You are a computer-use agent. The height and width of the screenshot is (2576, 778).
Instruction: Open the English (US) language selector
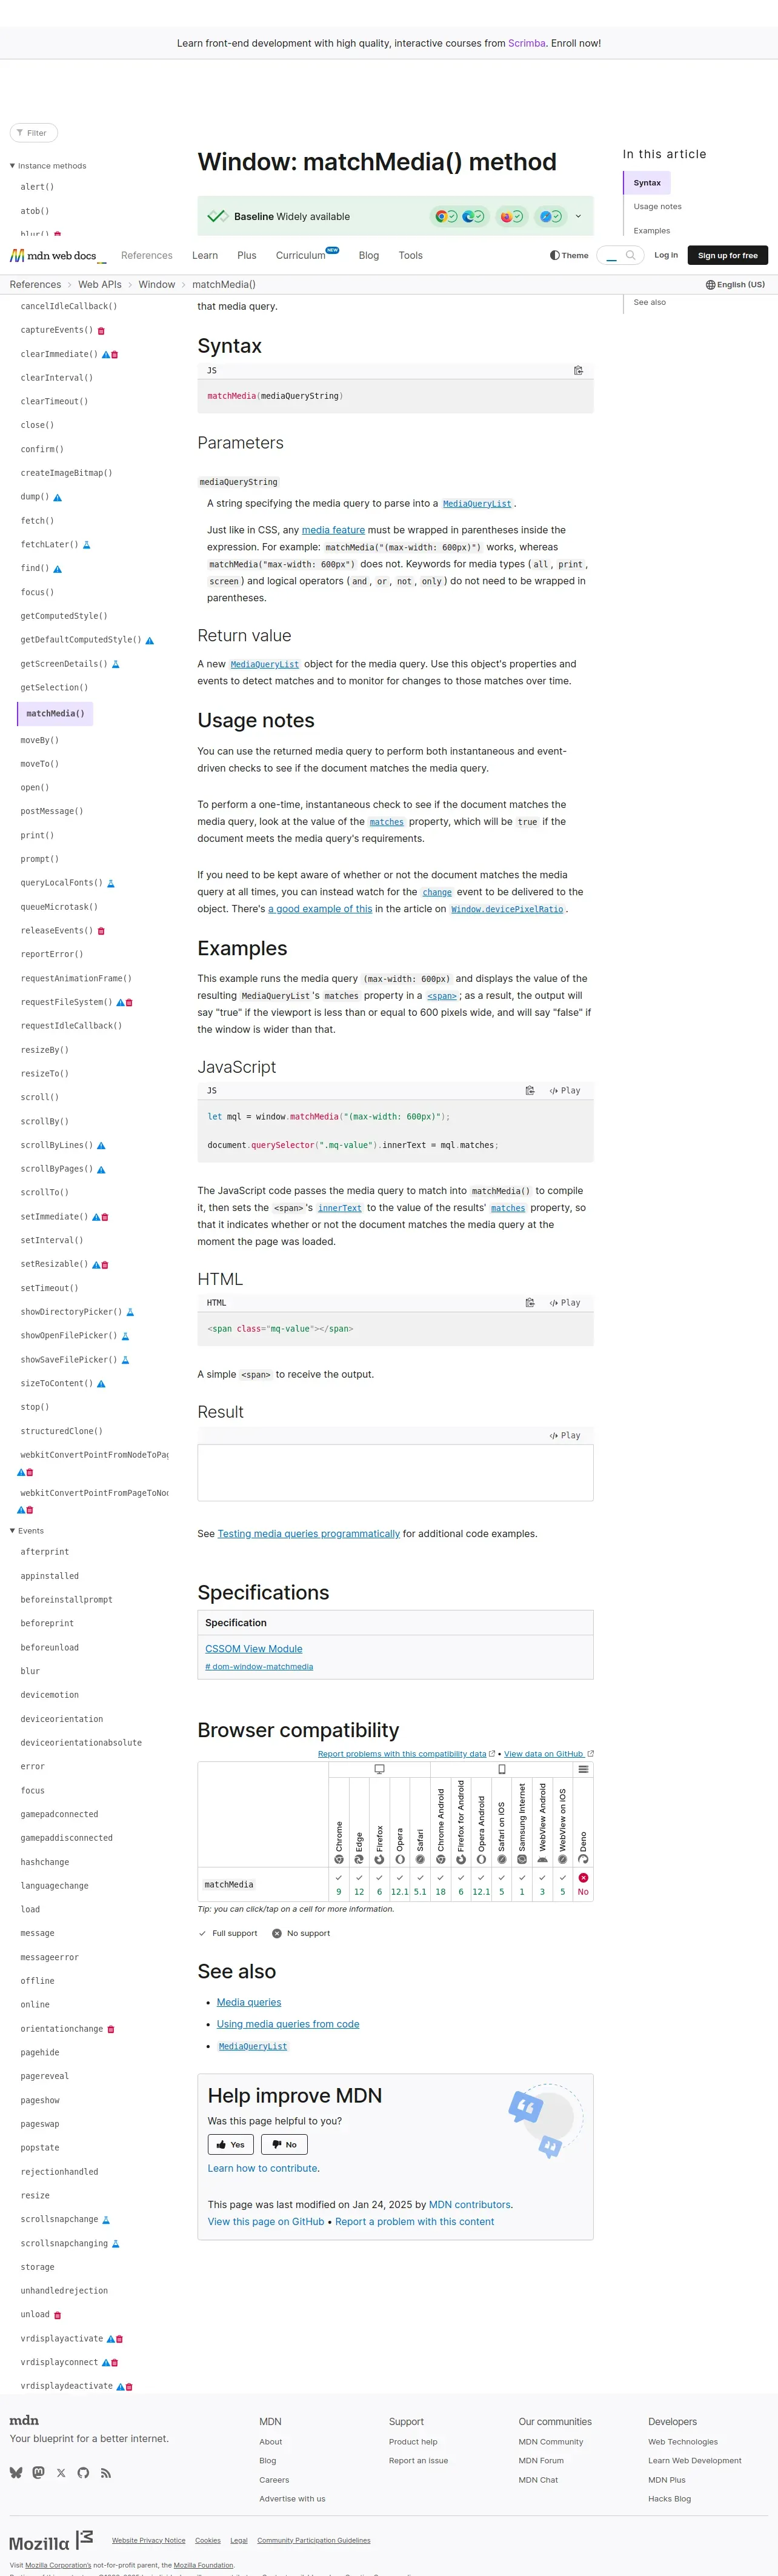[735, 284]
